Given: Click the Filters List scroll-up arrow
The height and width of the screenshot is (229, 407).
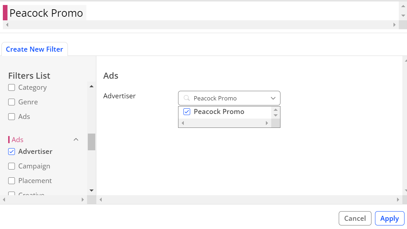Looking at the screenshot, I should (x=91, y=86).
